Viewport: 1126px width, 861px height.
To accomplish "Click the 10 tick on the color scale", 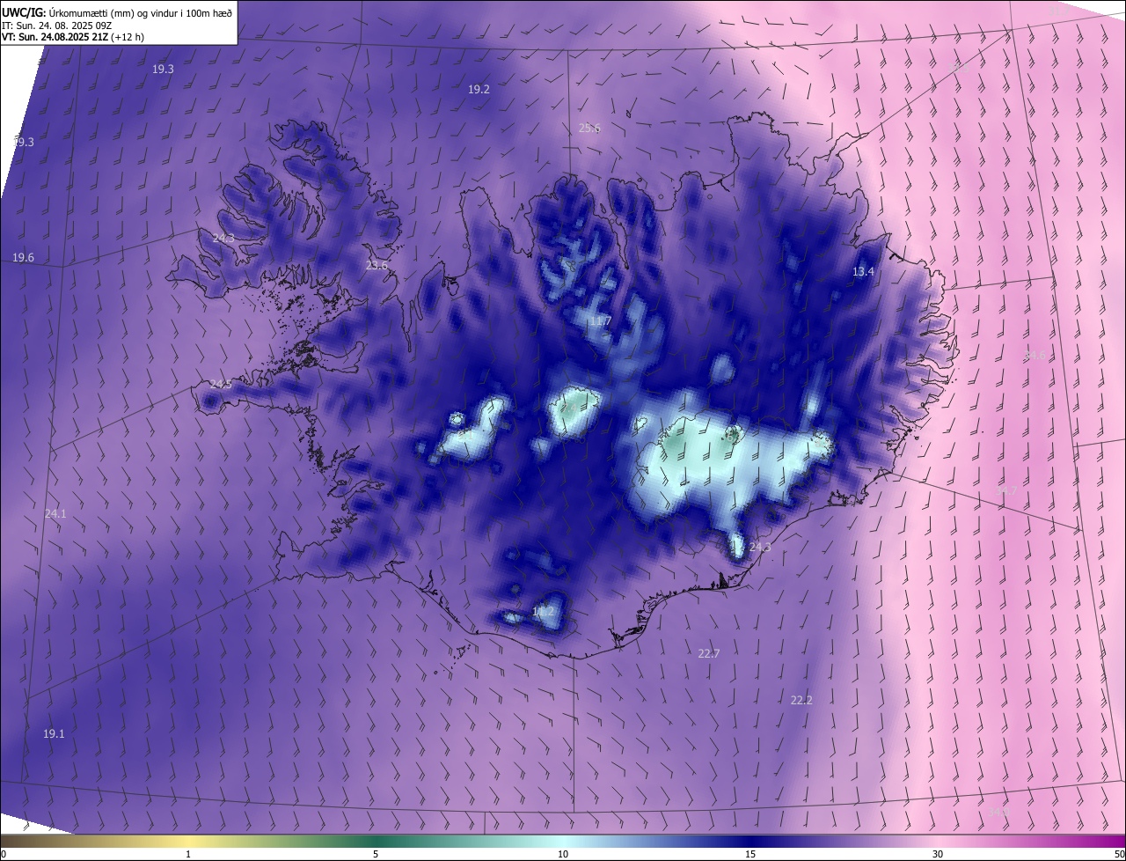I will click(x=563, y=854).
